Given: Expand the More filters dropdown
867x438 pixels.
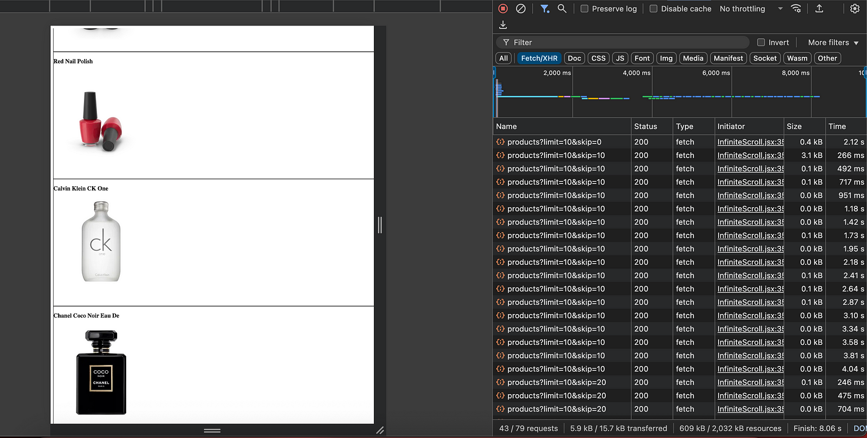Looking at the screenshot, I should point(833,42).
